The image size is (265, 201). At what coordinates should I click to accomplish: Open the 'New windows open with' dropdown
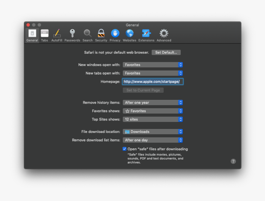pos(153,65)
